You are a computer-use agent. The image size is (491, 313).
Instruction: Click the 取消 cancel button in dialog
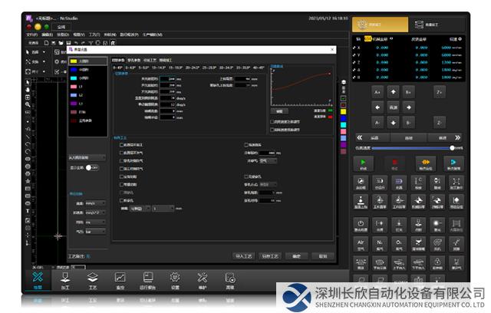323,256
